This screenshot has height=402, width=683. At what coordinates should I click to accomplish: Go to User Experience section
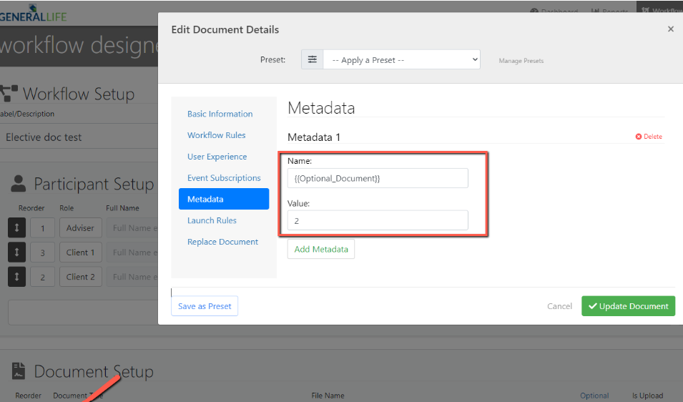pyautogui.click(x=217, y=157)
